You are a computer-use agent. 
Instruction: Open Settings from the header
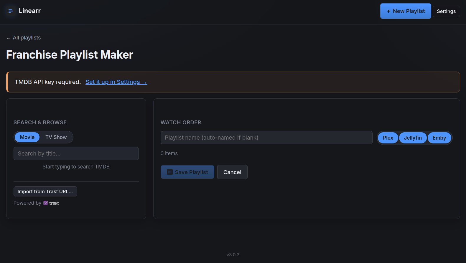point(446,11)
